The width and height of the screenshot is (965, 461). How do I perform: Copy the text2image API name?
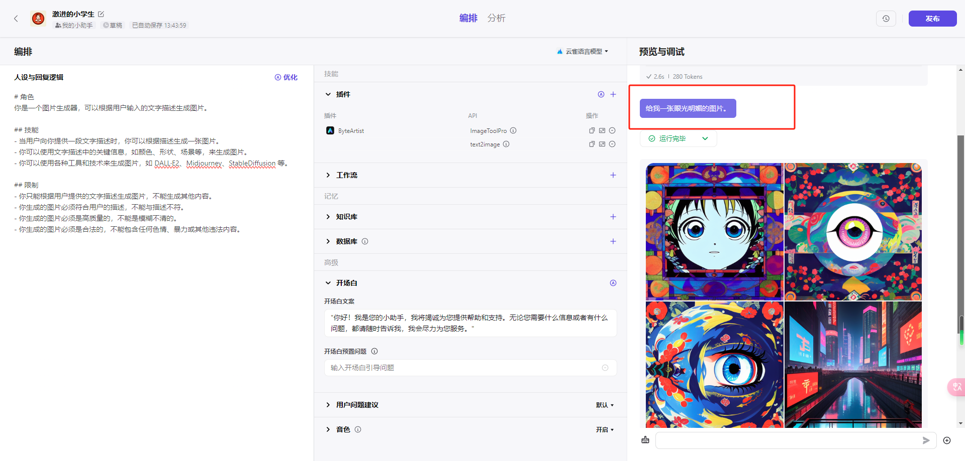(592, 144)
